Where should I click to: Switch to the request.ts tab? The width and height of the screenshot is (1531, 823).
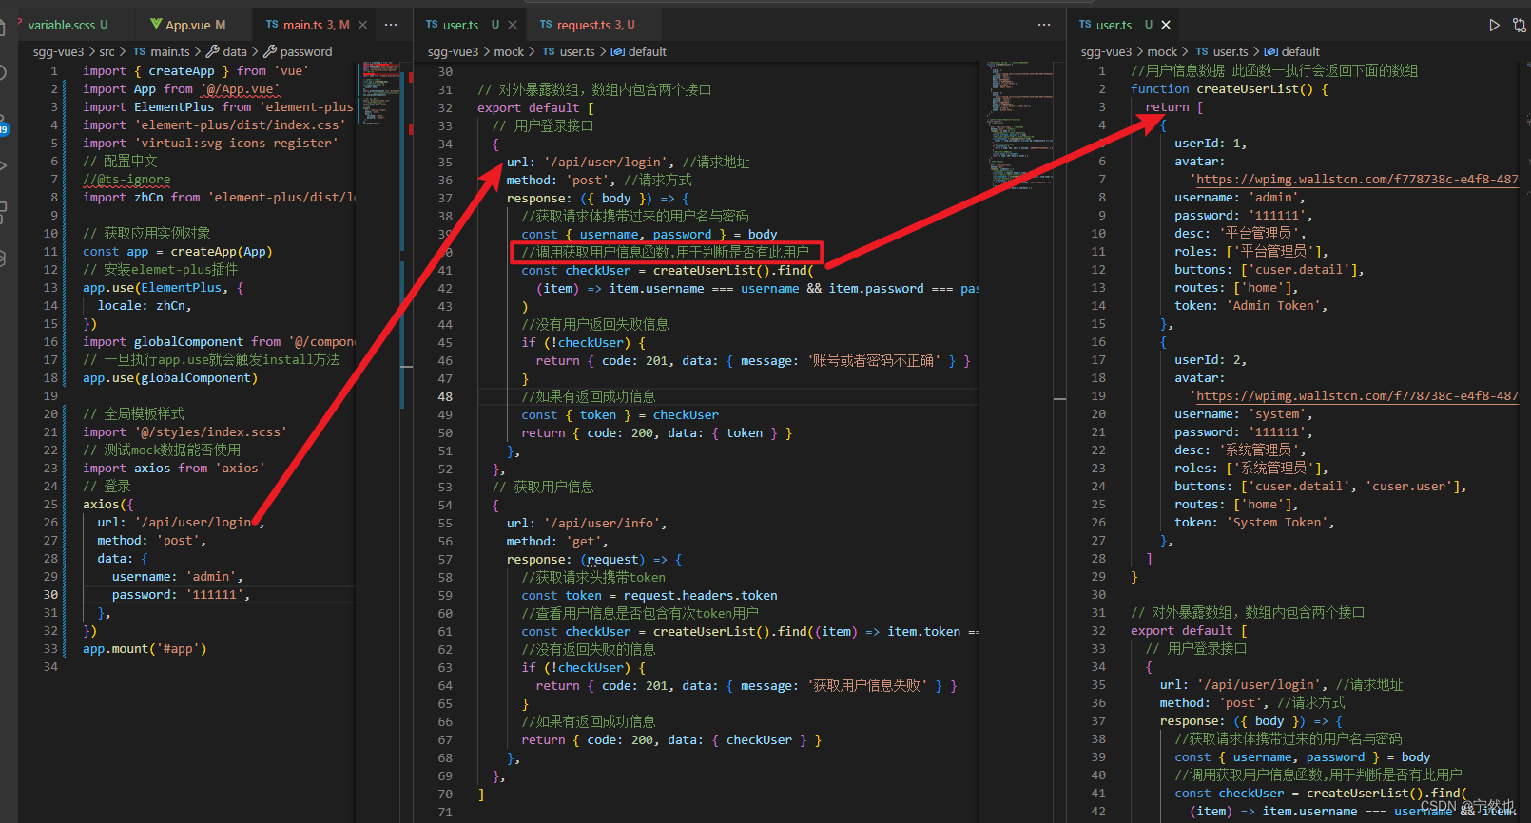pos(584,25)
